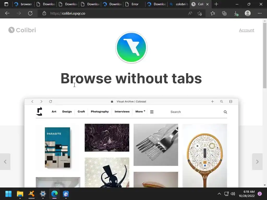
Task: View site information lock icon
Action: pos(44,13)
